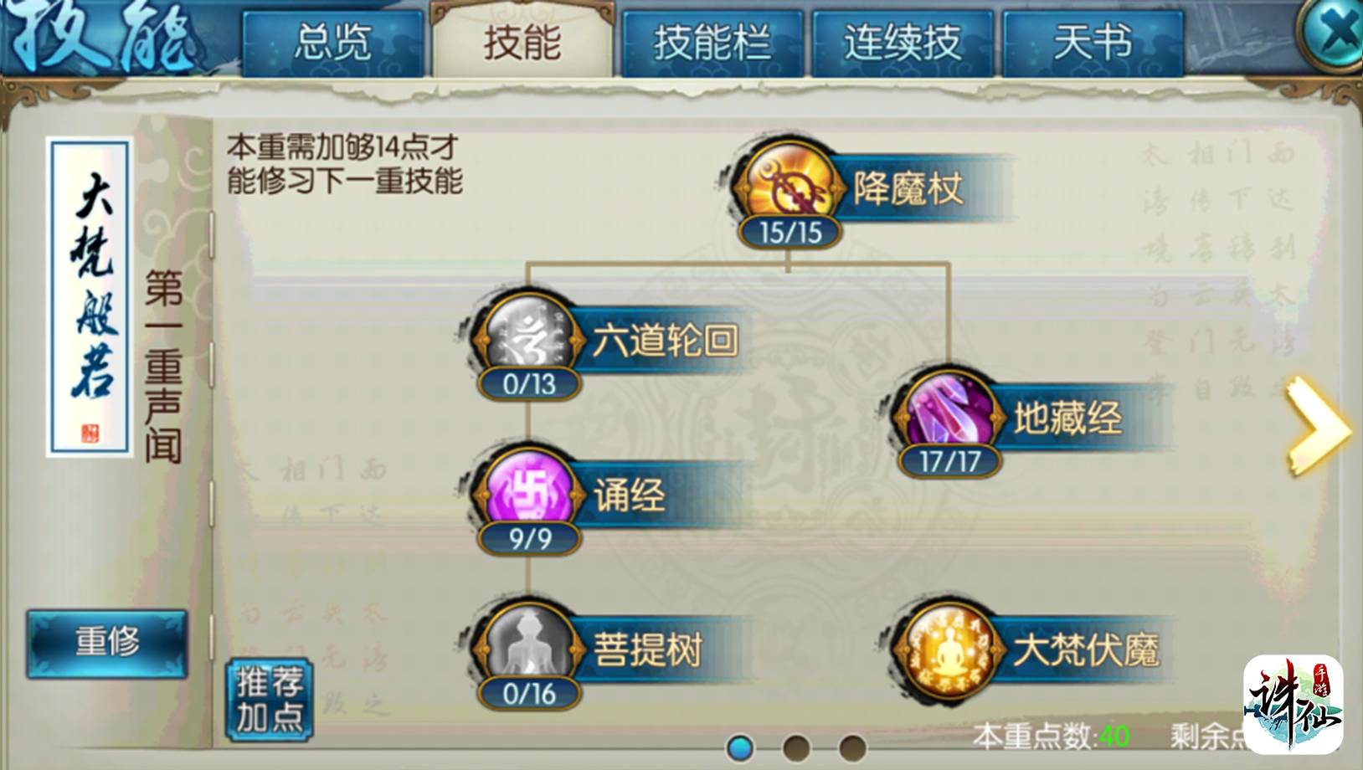The width and height of the screenshot is (1363, 770).
Task: Select the 地藏经 purple crystal skill icon
Action: click(x=949, y=413)
